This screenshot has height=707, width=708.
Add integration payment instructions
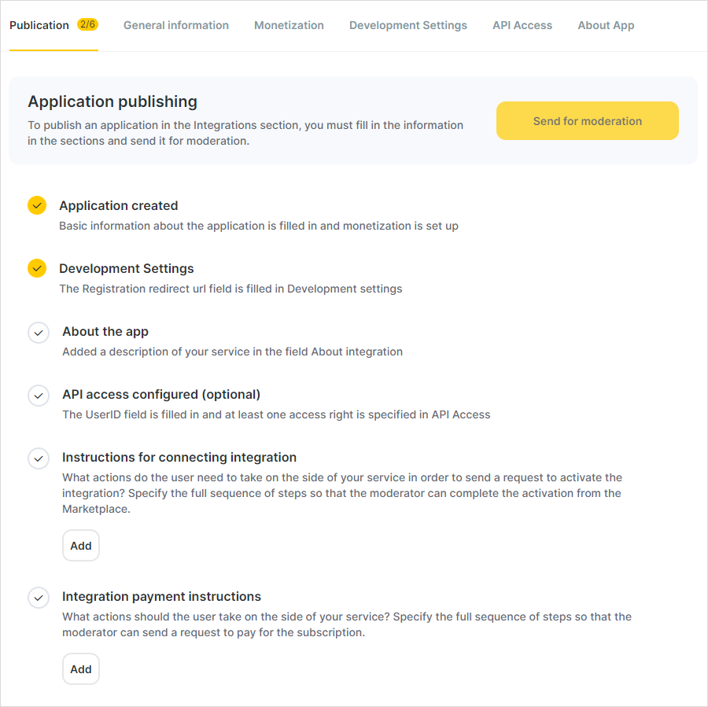(x=81, y=668)
